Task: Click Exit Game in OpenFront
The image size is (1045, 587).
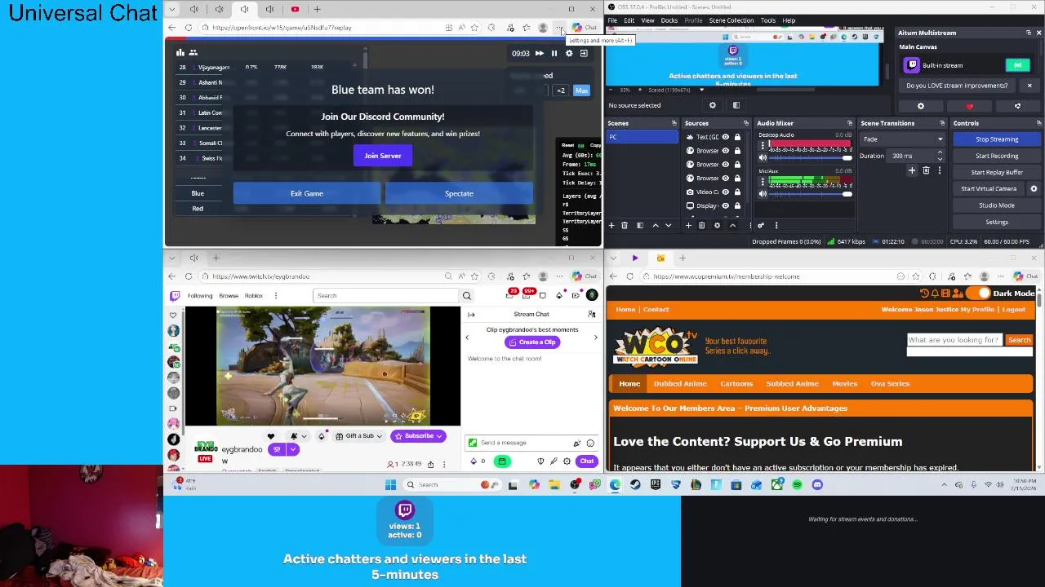Action: (x=307, y=194)
